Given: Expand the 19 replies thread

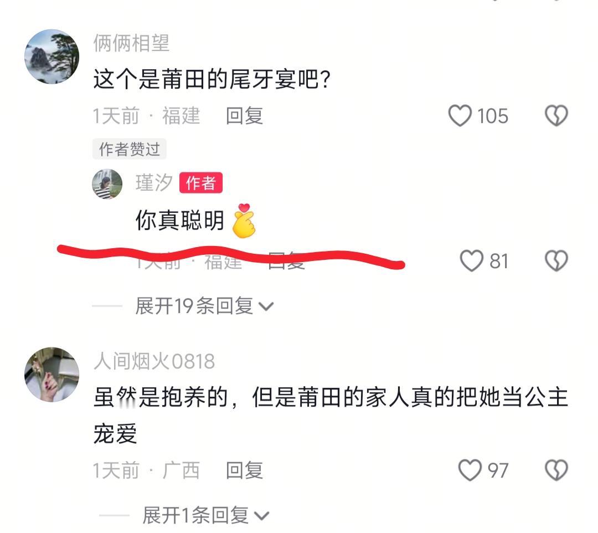Looking at the screenshot, I should [204, 306].
